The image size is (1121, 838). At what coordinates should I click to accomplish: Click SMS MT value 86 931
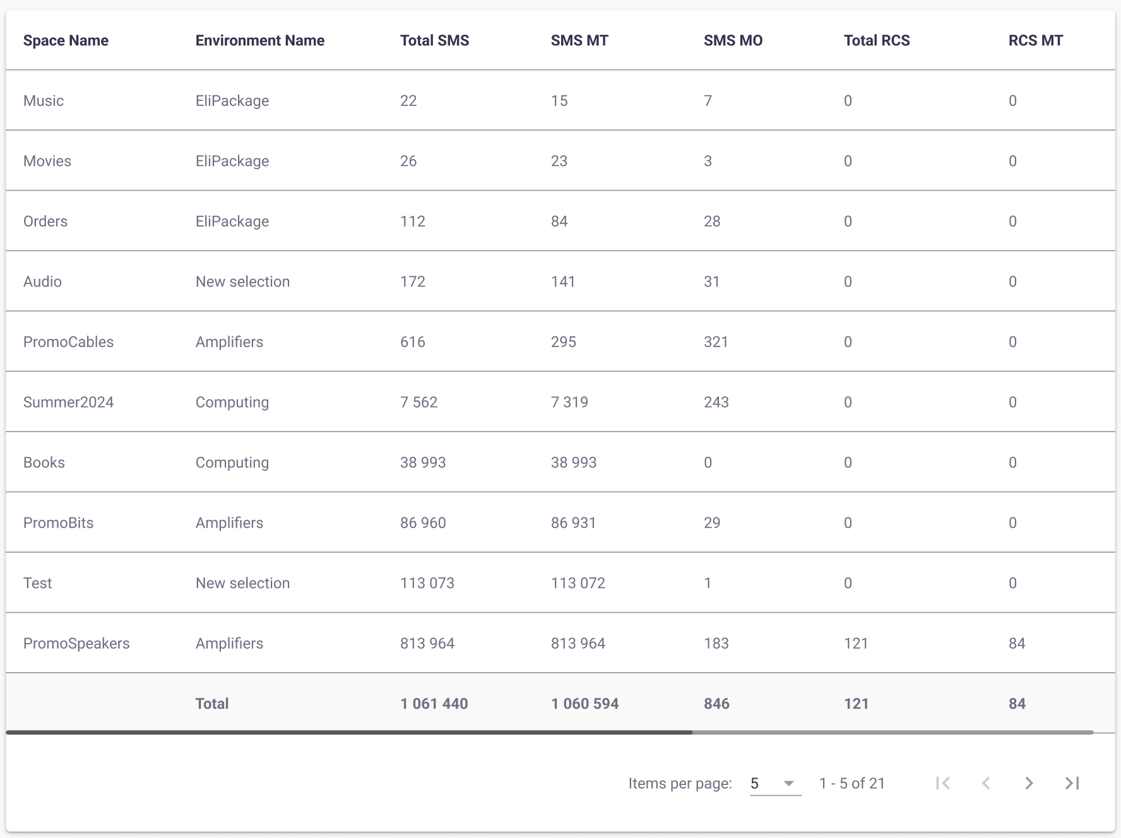coord(574,522)
